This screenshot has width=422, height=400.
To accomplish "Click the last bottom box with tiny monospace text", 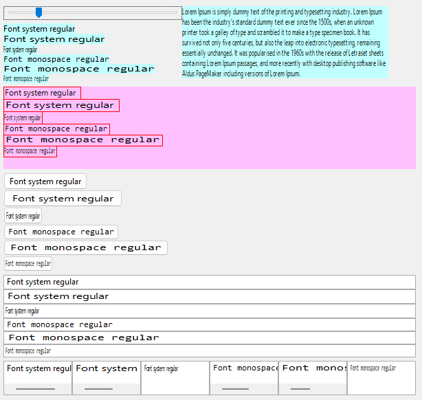I will (x=381, y=377).
